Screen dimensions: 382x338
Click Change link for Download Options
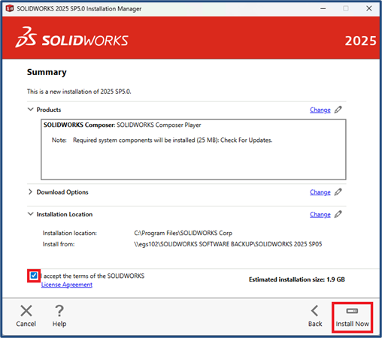click(320, 192)
